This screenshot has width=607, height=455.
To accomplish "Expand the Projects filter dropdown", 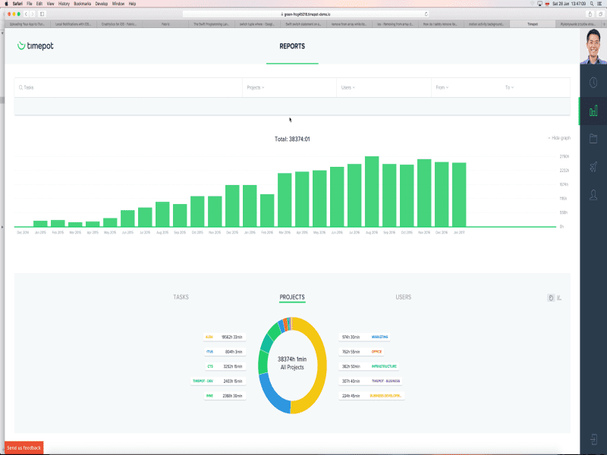I will (x=256, y=88).
